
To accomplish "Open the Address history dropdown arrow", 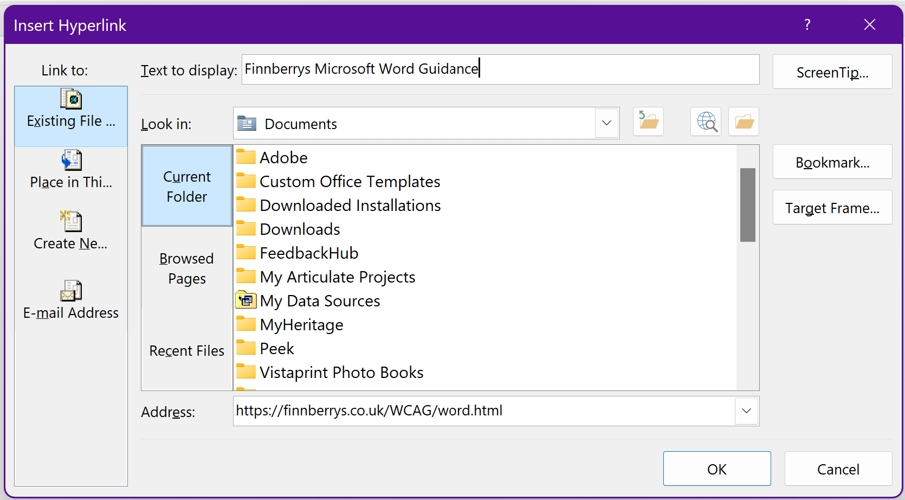I will pyautogui.click(x=746, y=411).
